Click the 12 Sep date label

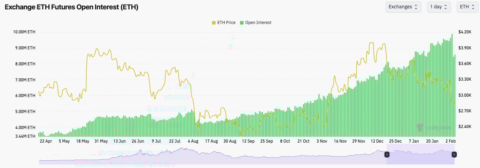pos(248,141)
